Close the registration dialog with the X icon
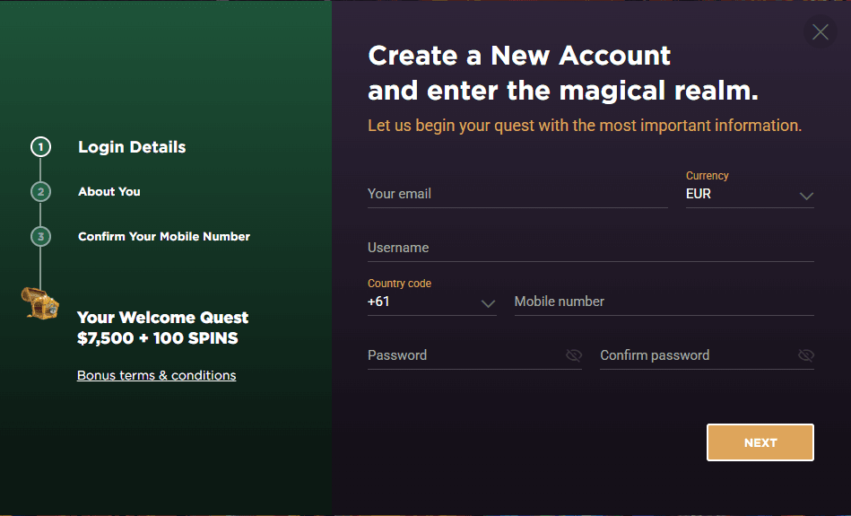The height and width of the screenshot is (516, 851). [821, 32]
